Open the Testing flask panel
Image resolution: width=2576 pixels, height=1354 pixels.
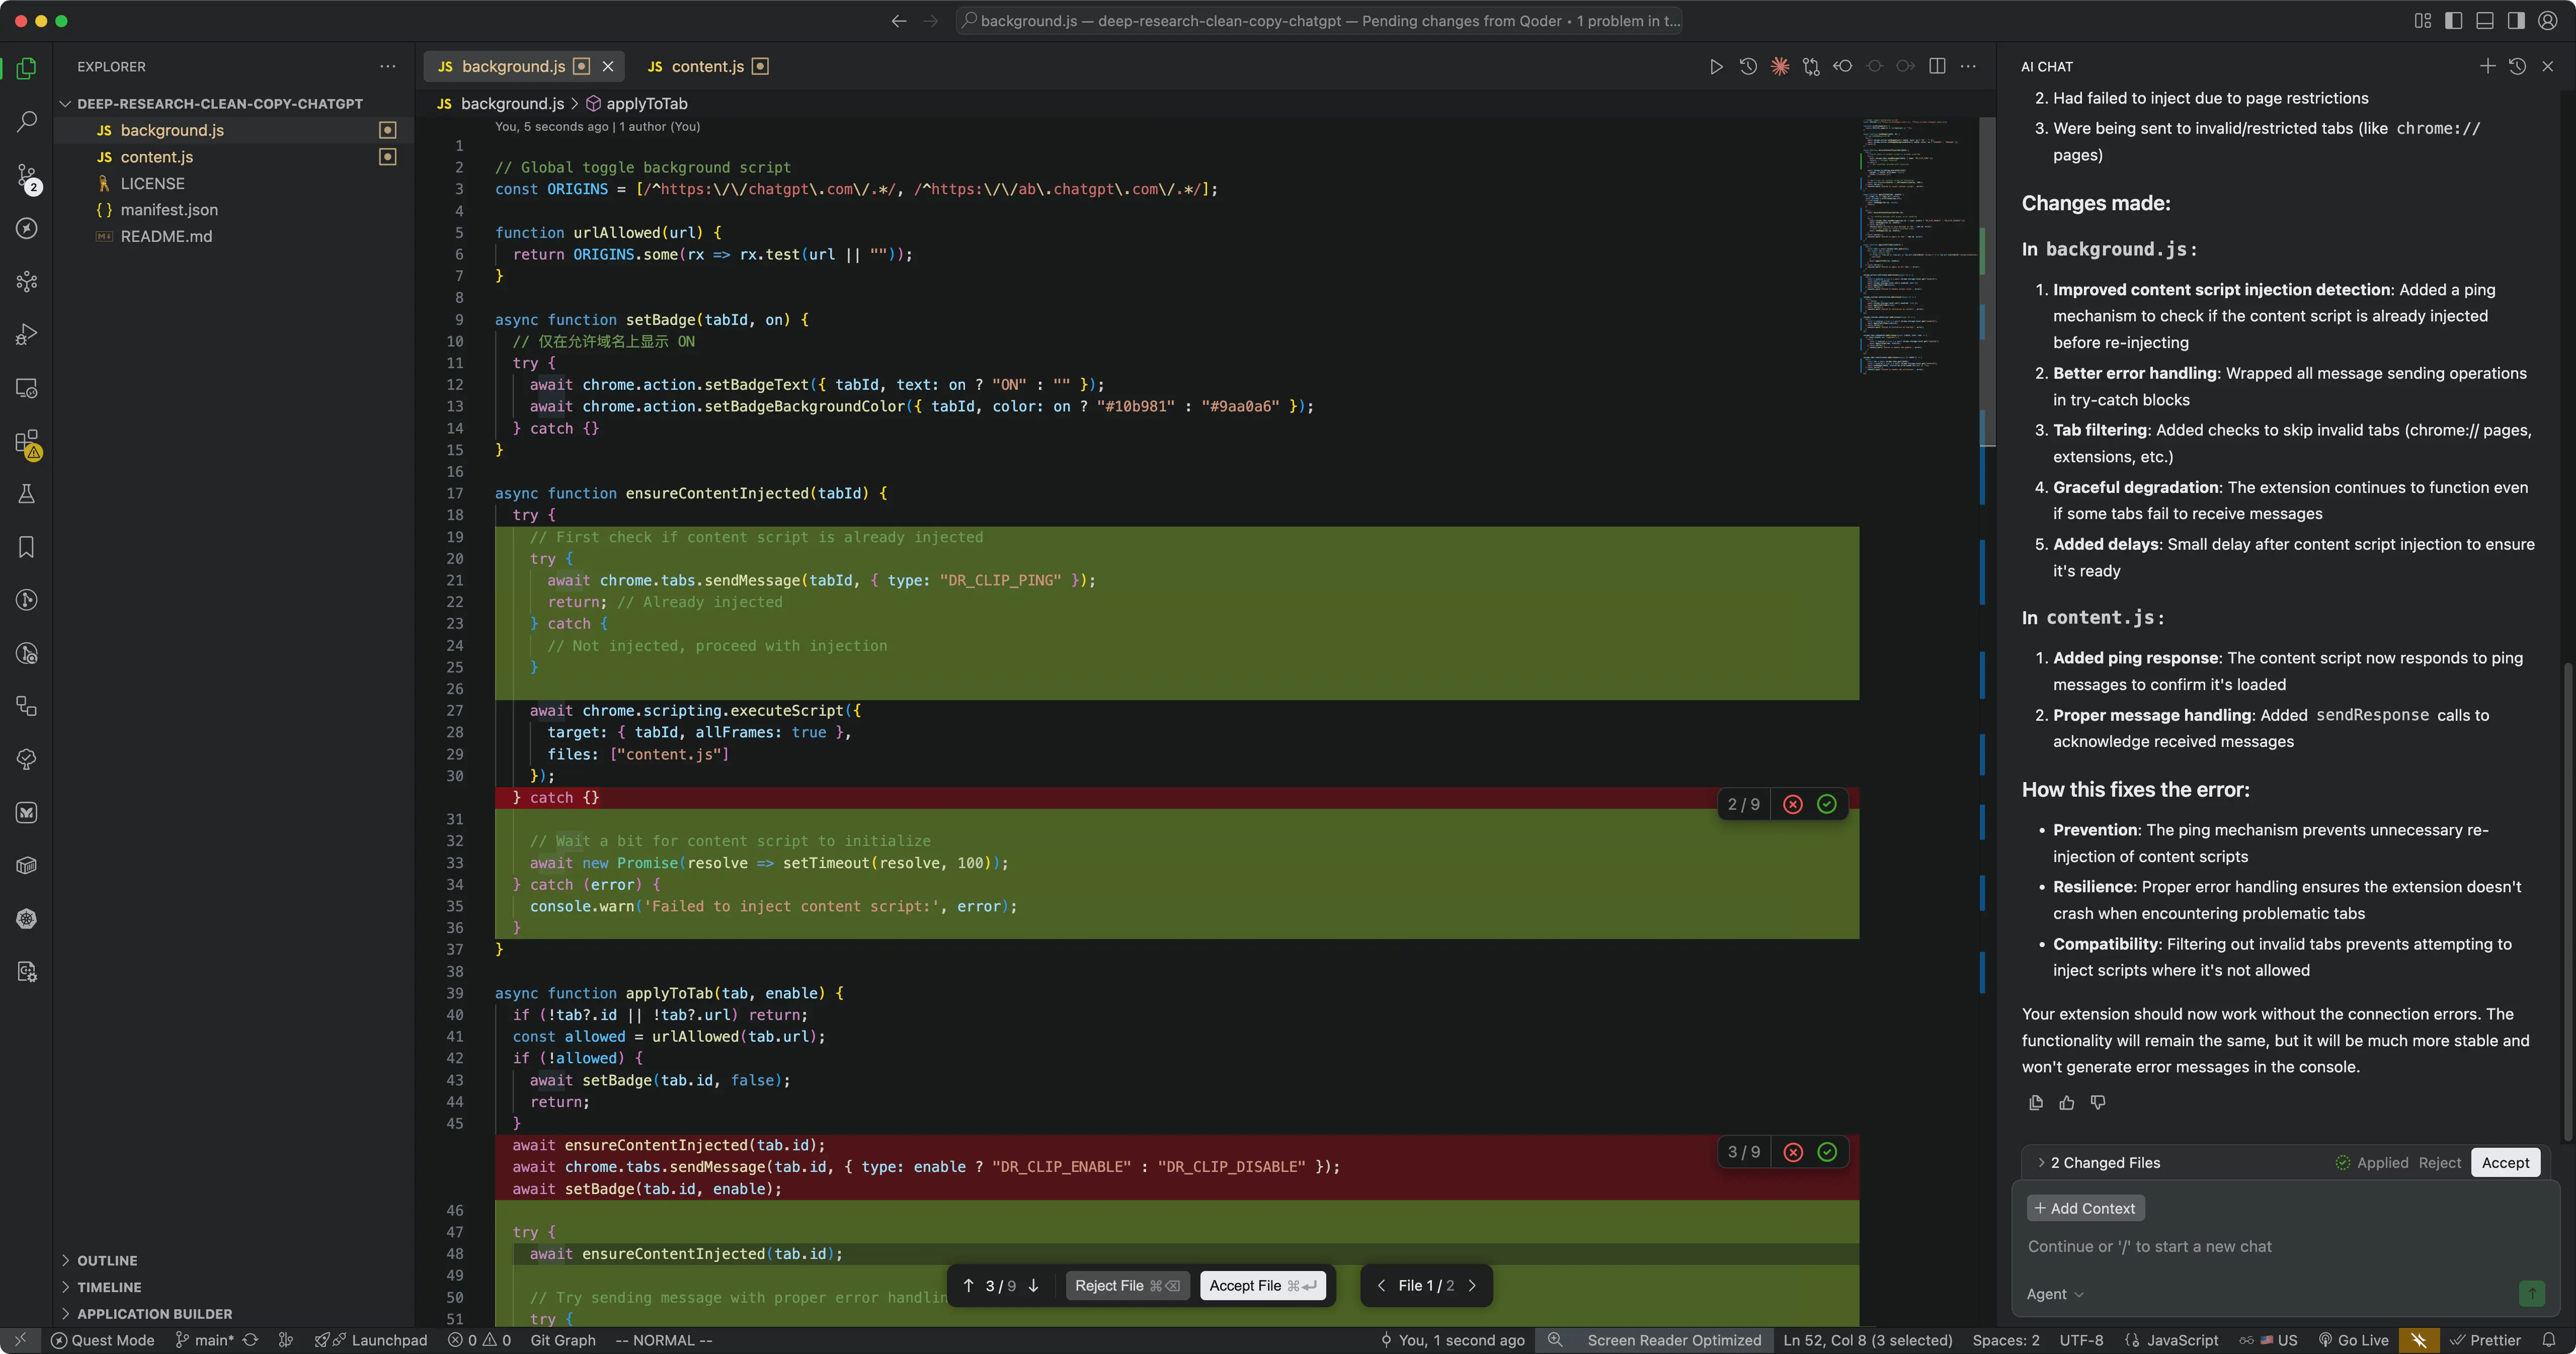(26, 493)
